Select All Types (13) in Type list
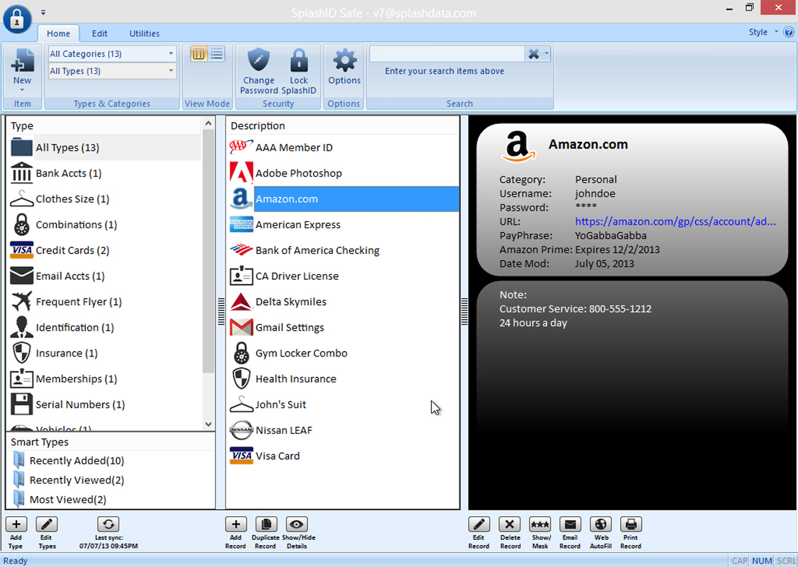 click(x=106, y=147)
